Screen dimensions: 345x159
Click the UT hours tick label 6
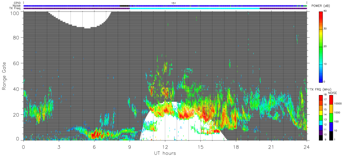point(94,147)
